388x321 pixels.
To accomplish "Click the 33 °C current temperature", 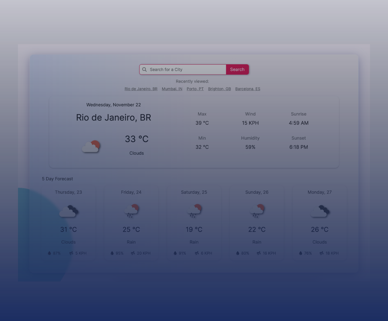I will pyautogui.click(x=137, y=139).
